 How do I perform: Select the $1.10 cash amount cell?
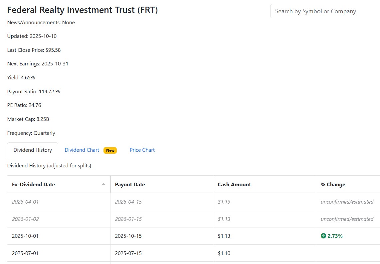point(224,253)
